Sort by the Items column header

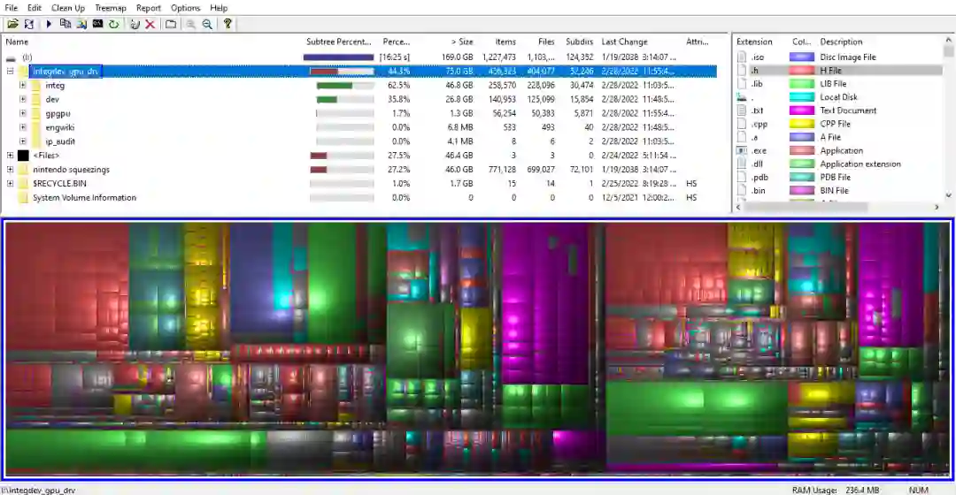click(505, 42)
